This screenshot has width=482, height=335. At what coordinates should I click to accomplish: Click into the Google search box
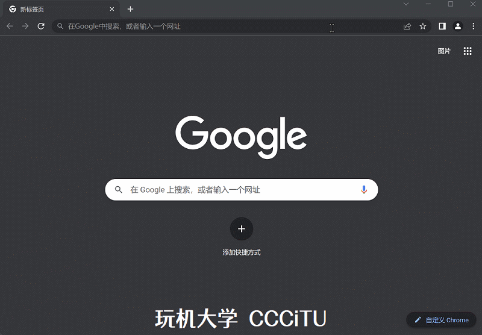click(241, 190)
